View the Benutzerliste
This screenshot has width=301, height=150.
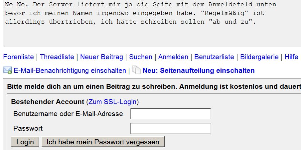coord(214,57)
